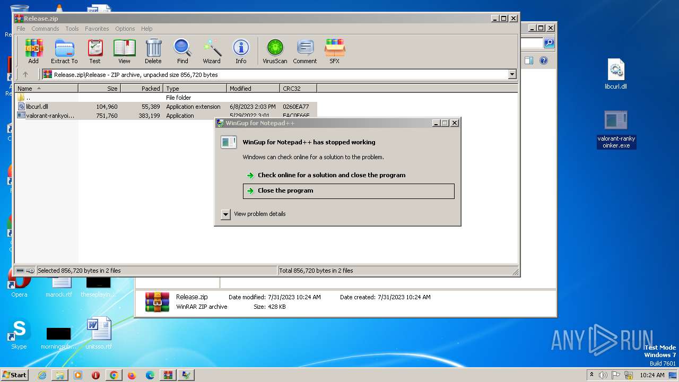Open Firefox from the taskbar
Screen dimensions: 679x382
point(132,375)
